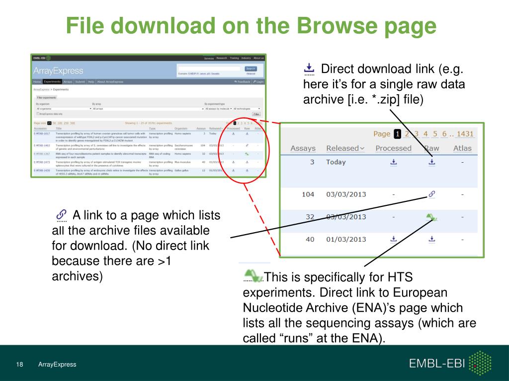Sort by Released column in enlarged panel
509x381 pixels.
coord(345,148)
